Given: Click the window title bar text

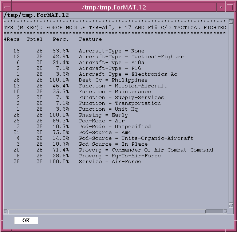Looking at the screenshot, I should point(118,7).
